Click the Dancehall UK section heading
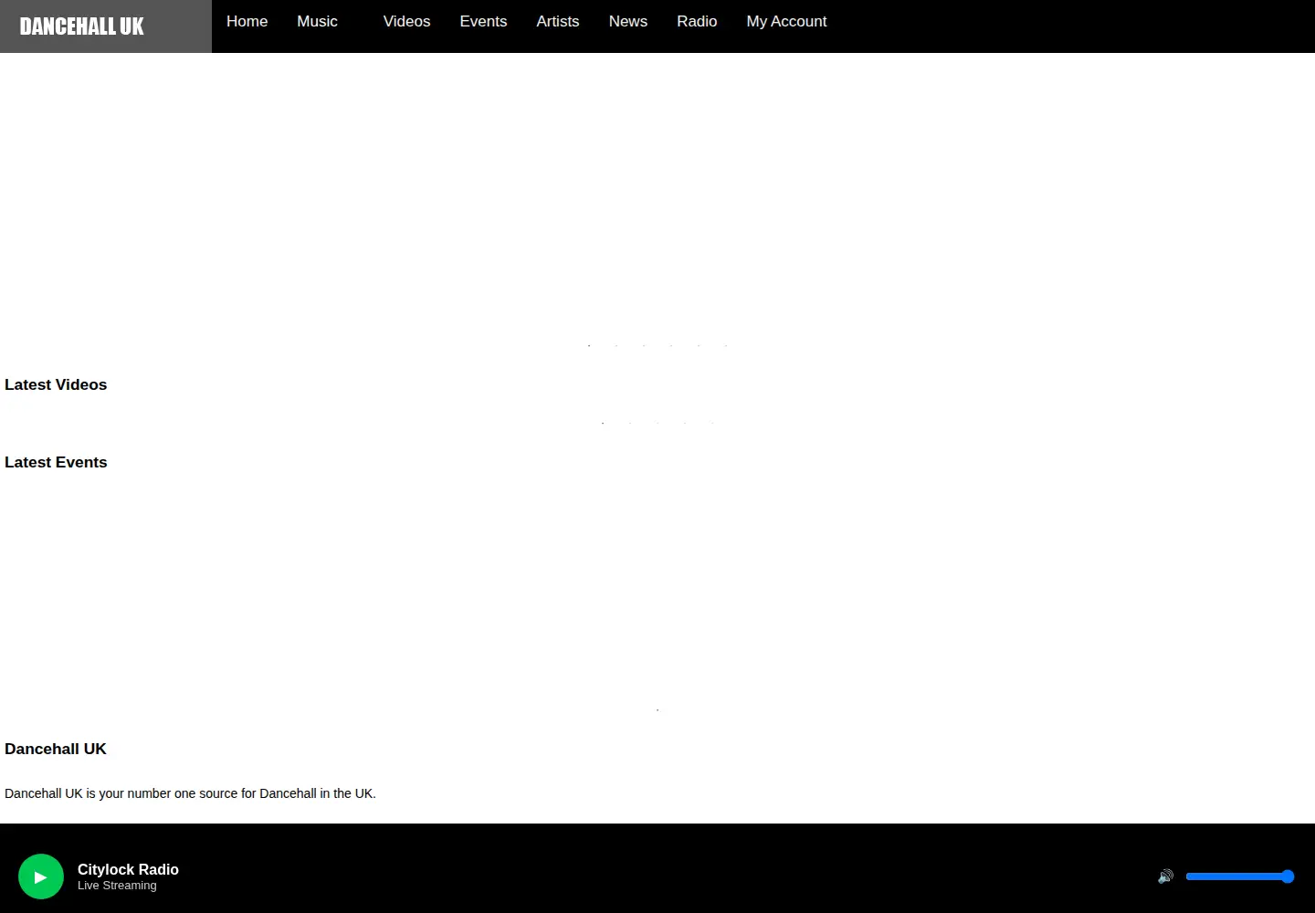 tap(56, 749)
